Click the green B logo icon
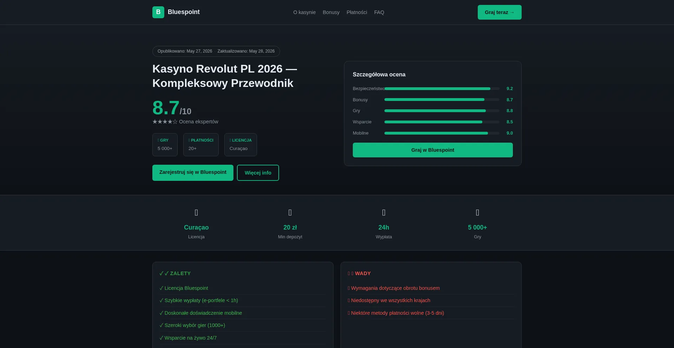The height and width of the screenshot is (348, 674). (158, 12)
